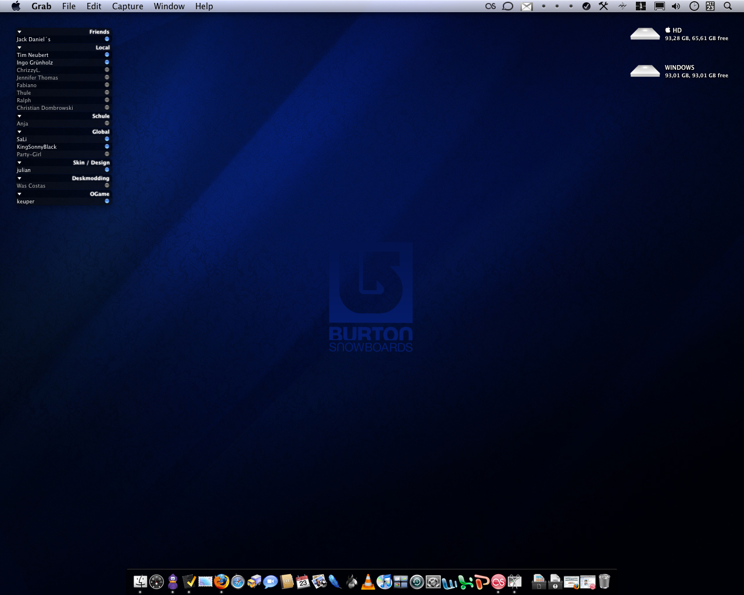Open the File menu
This screenshot has width=744, height=595.
tap(69, 6)
